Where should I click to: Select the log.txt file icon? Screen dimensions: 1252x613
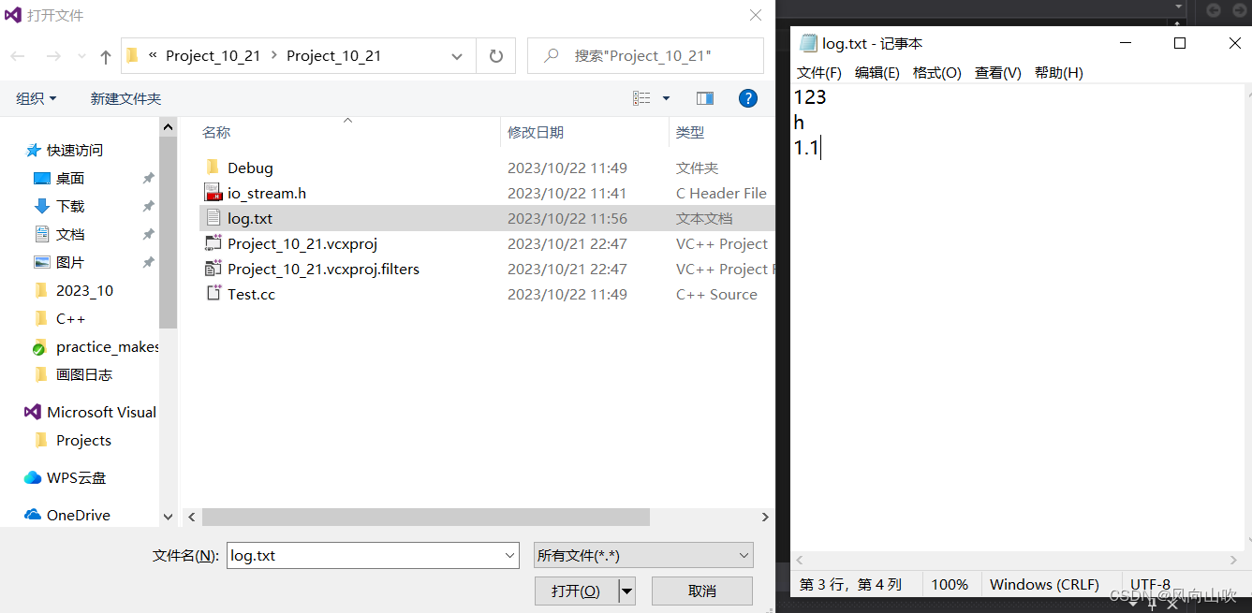[213, 218]
